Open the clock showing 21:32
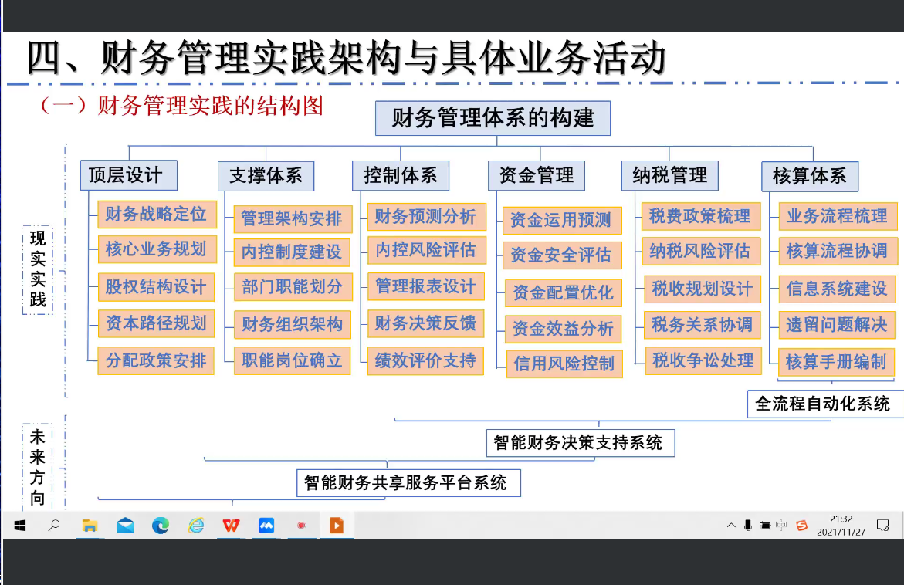Screen dimensions: 904x585 841,526
